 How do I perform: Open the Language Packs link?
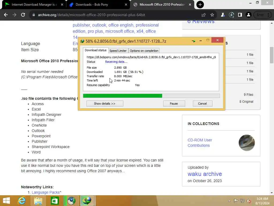point(45,192)
